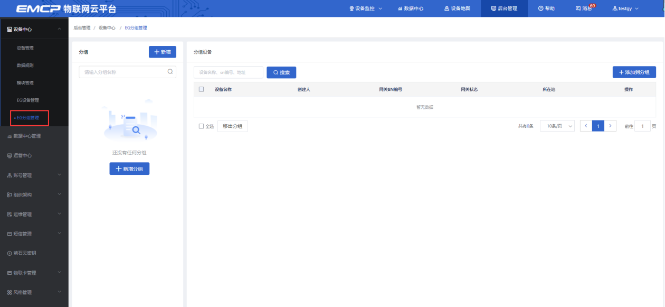Click the 新增 button in the 分组 panel
This screenshot has width=665, height=307.
[163, 52]
